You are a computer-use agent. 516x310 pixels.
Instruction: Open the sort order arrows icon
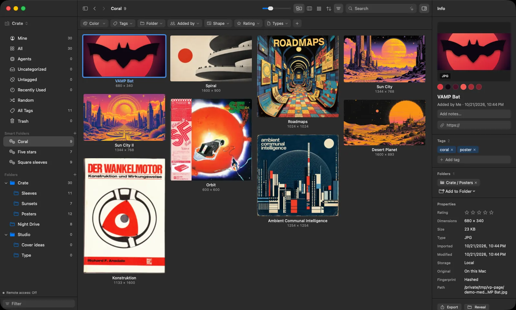coord(329,8)
